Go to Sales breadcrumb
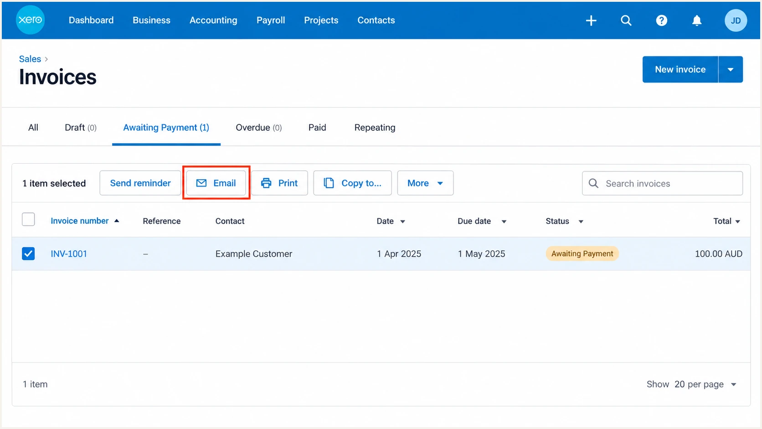 click(x=30, y=59)
